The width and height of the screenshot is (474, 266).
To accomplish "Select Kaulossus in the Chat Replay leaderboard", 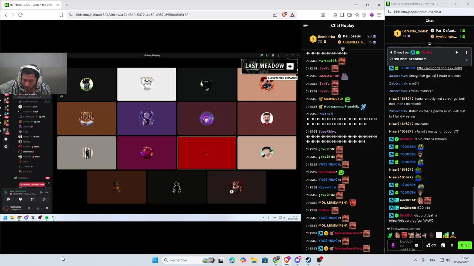I will pyautogui.click(x=351, y=36).
